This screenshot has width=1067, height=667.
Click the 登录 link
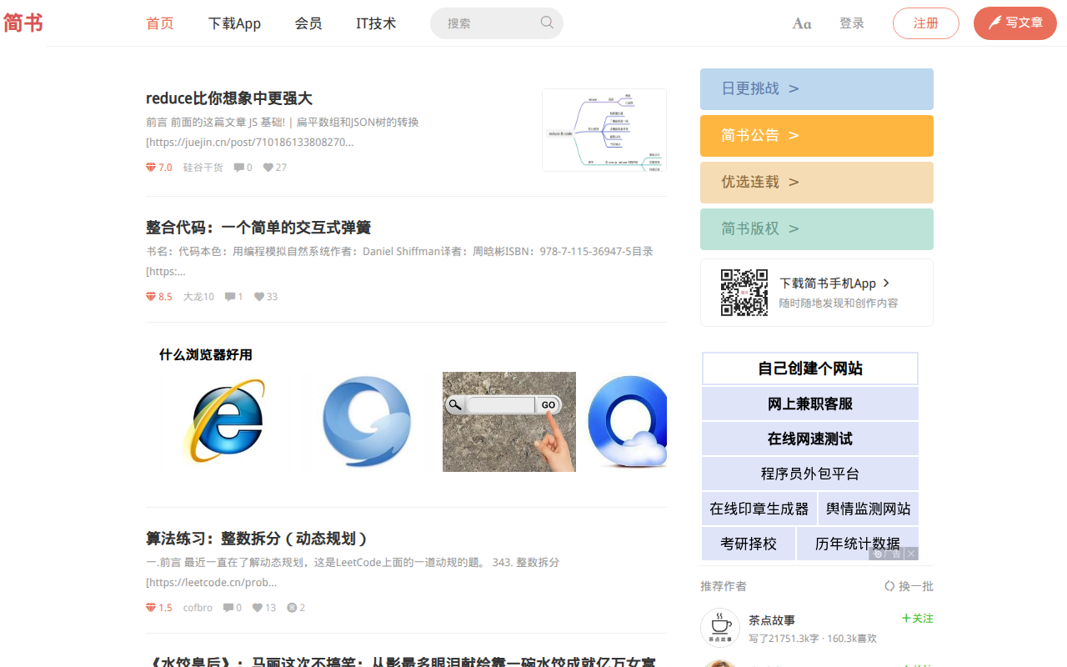tap(852, 23)
